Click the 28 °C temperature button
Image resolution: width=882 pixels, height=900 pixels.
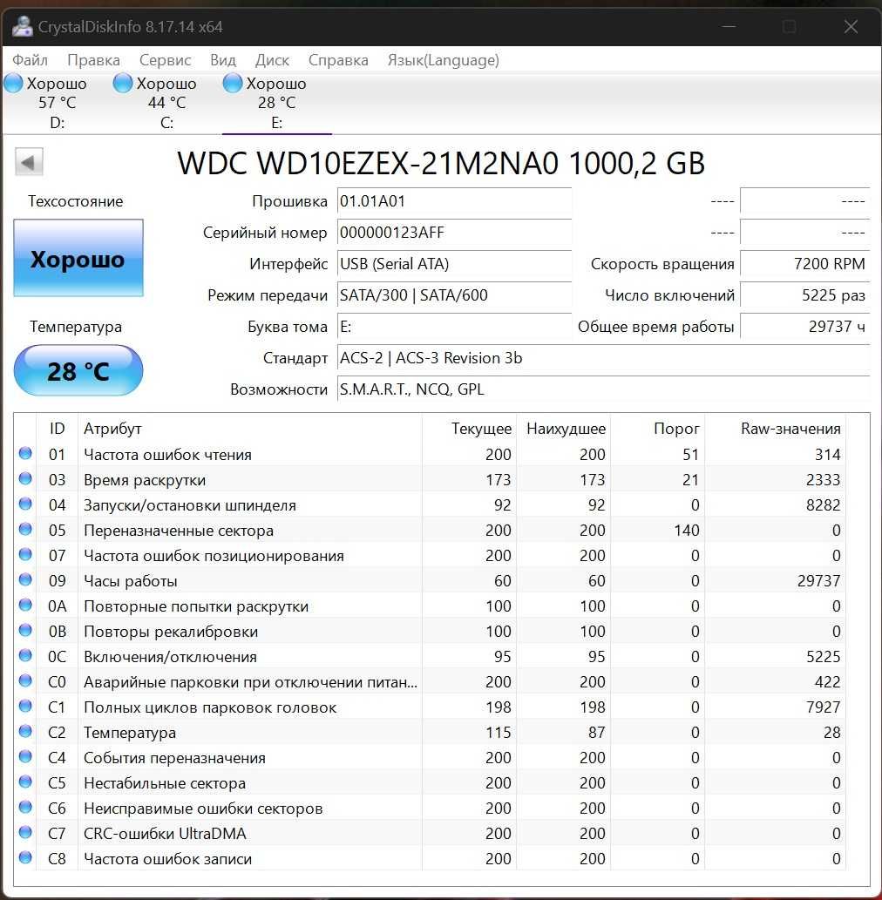click(x=78, y=371)
